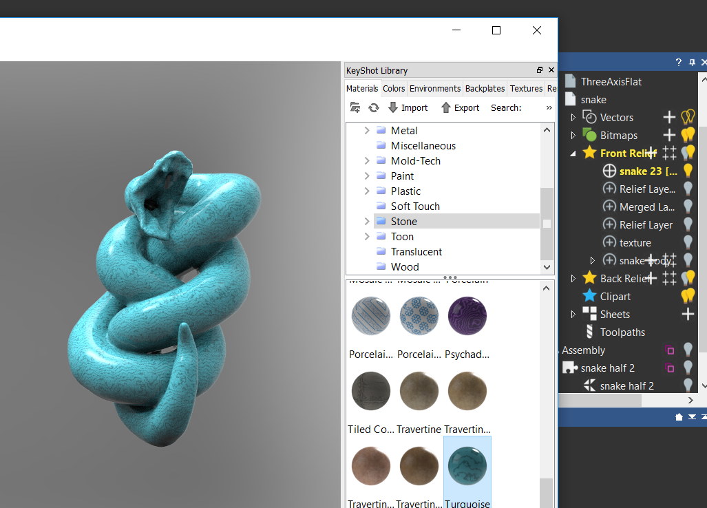The width and height of the screenshot is (707, 508).
Task: Choose the Tiled Concrete material thumbnail
Action: (370, 391)
